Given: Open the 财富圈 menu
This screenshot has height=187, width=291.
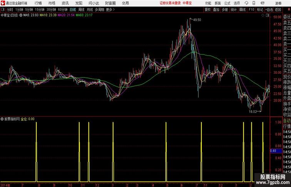Looking at the screenshot, I should pyautogui.click(x=110, y=3).
